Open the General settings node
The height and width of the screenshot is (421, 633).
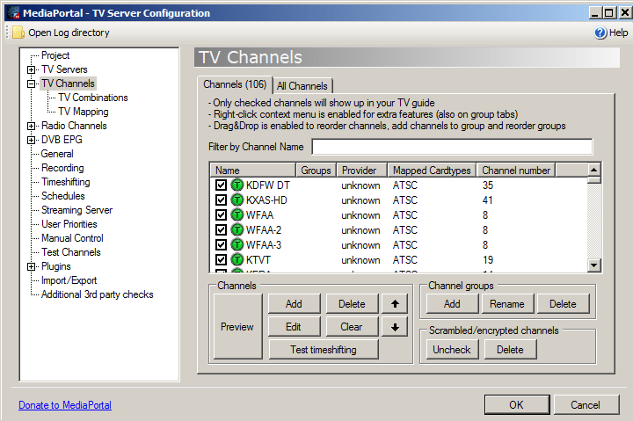[x=57, y=154]
